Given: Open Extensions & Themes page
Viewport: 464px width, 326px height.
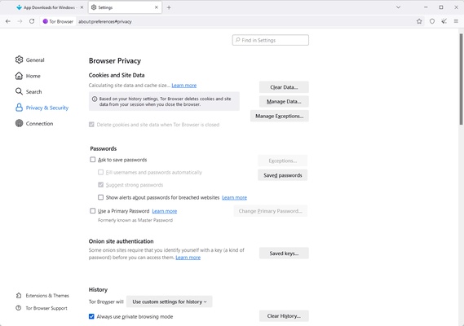Looking at the screenshot, I should click(x=42, y=296).
